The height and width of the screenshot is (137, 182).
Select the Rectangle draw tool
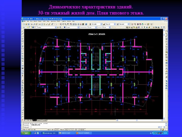(22, 41)
